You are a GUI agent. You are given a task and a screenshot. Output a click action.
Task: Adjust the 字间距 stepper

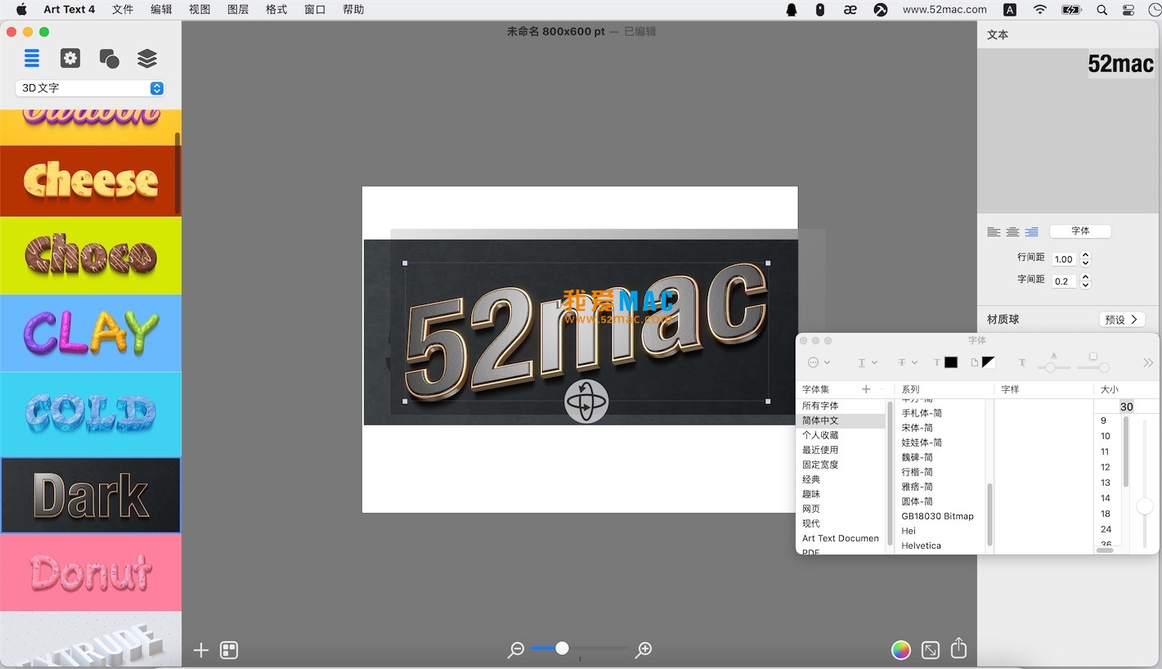[1085, 281]
